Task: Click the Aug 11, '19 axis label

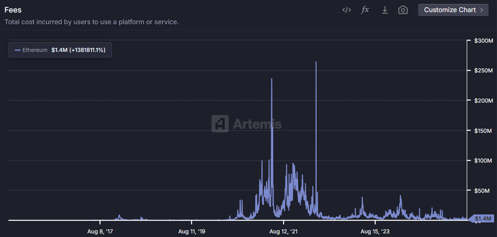Action: point(192,231)
